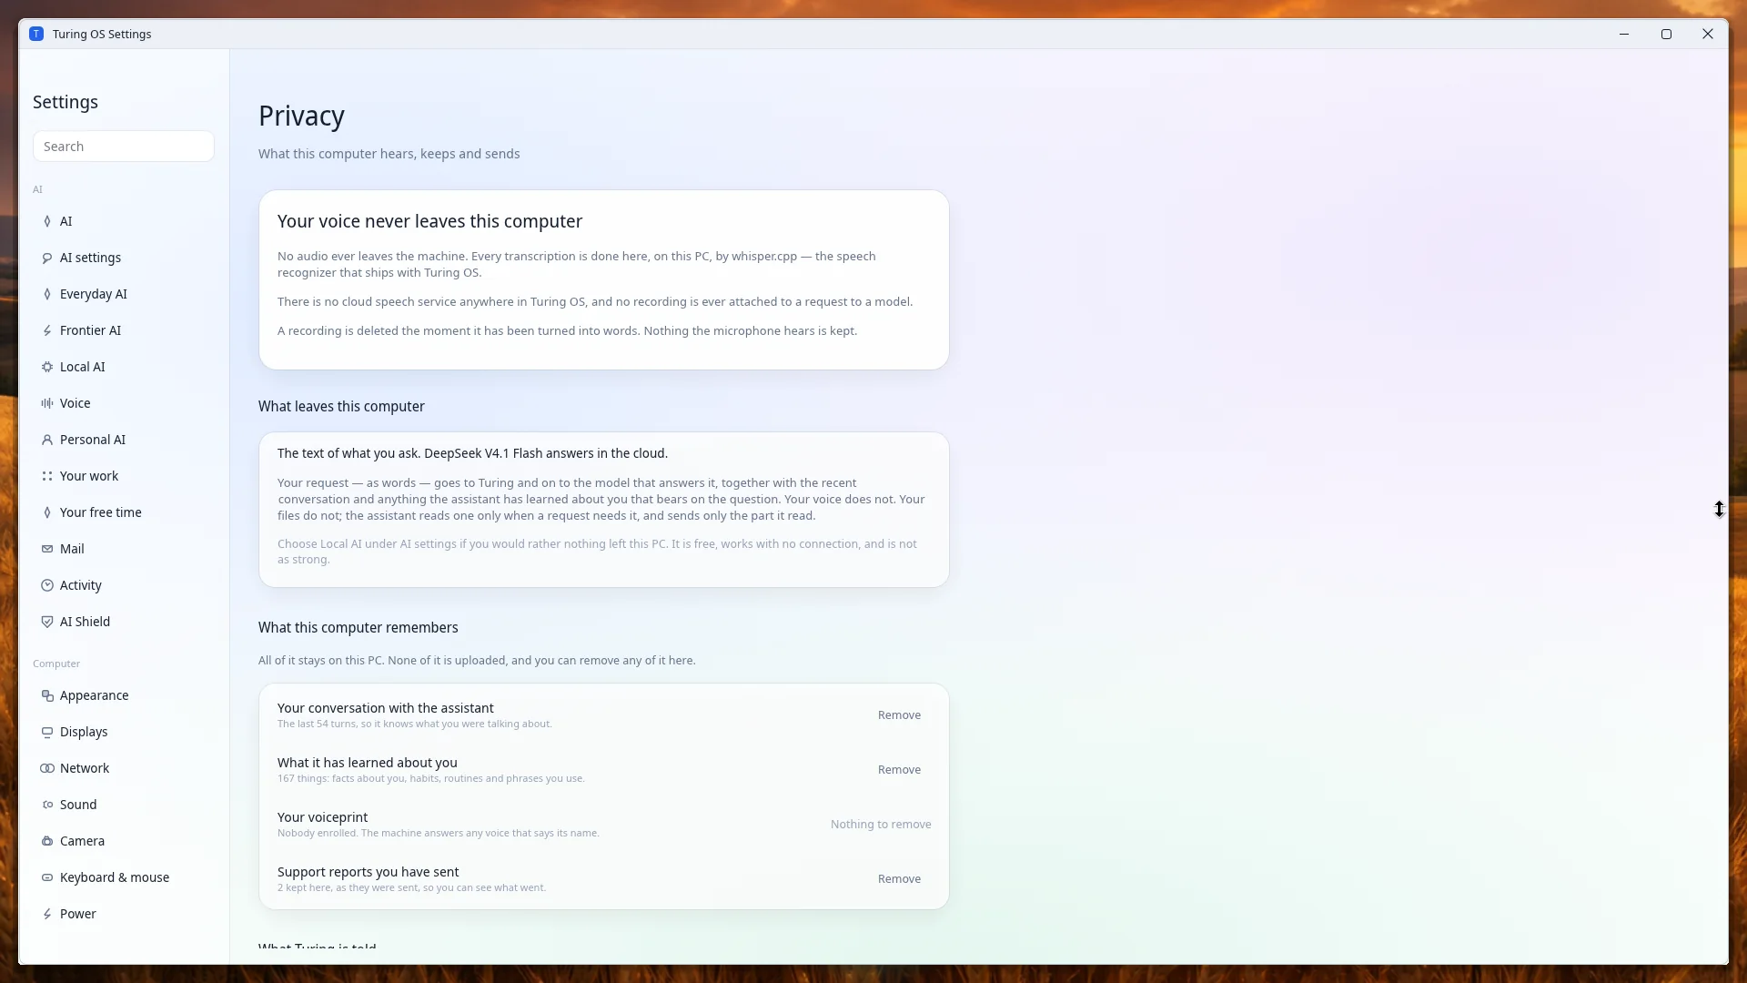
Task: Click the Activity clock icon
Action: (x=47, y=585)
